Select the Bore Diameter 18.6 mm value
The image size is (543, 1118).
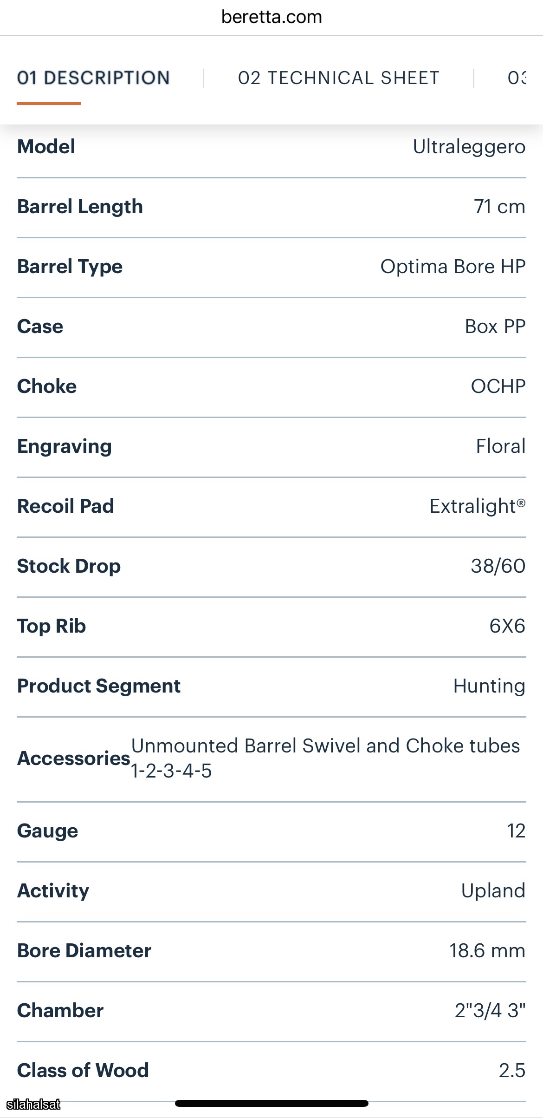(487, 951)
